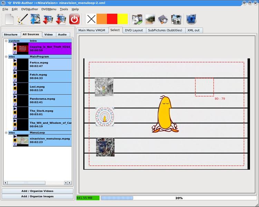
Task: Play Pandorama.mpeg with its play arrow
Action: (x=15, y=96)
